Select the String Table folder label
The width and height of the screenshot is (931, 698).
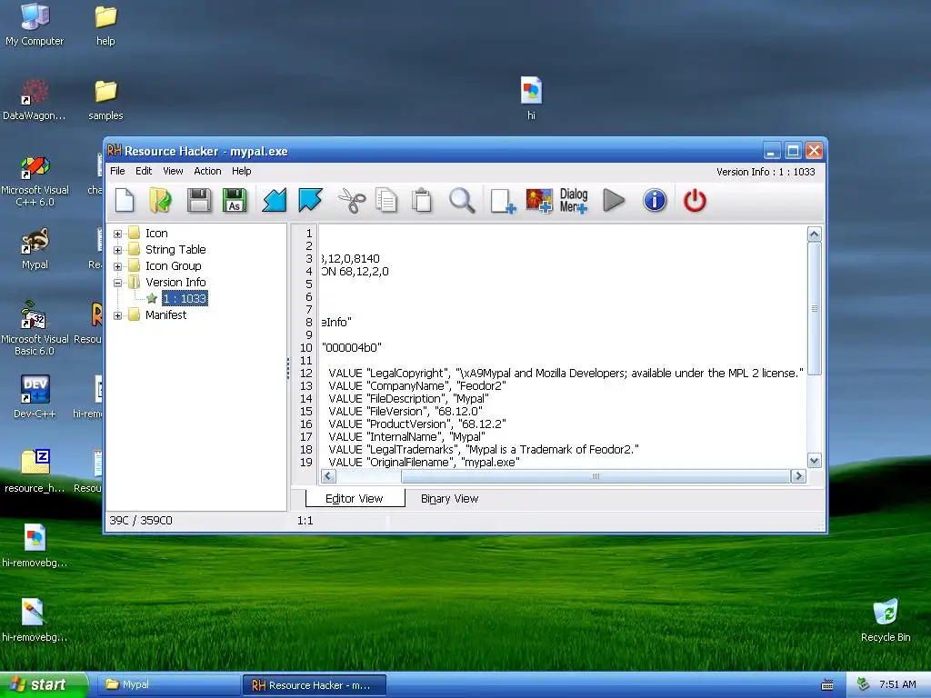click(175, 249)
